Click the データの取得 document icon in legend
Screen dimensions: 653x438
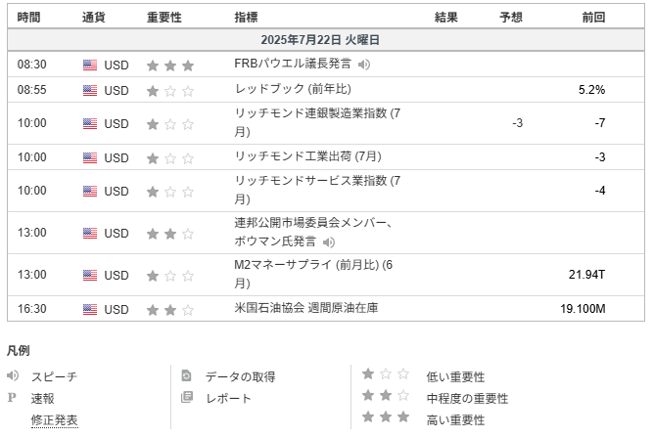click(186, 375)
